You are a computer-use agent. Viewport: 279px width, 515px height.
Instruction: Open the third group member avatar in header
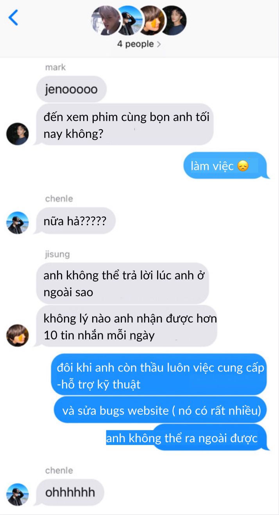pyautogui.click(x=152, y=20)
